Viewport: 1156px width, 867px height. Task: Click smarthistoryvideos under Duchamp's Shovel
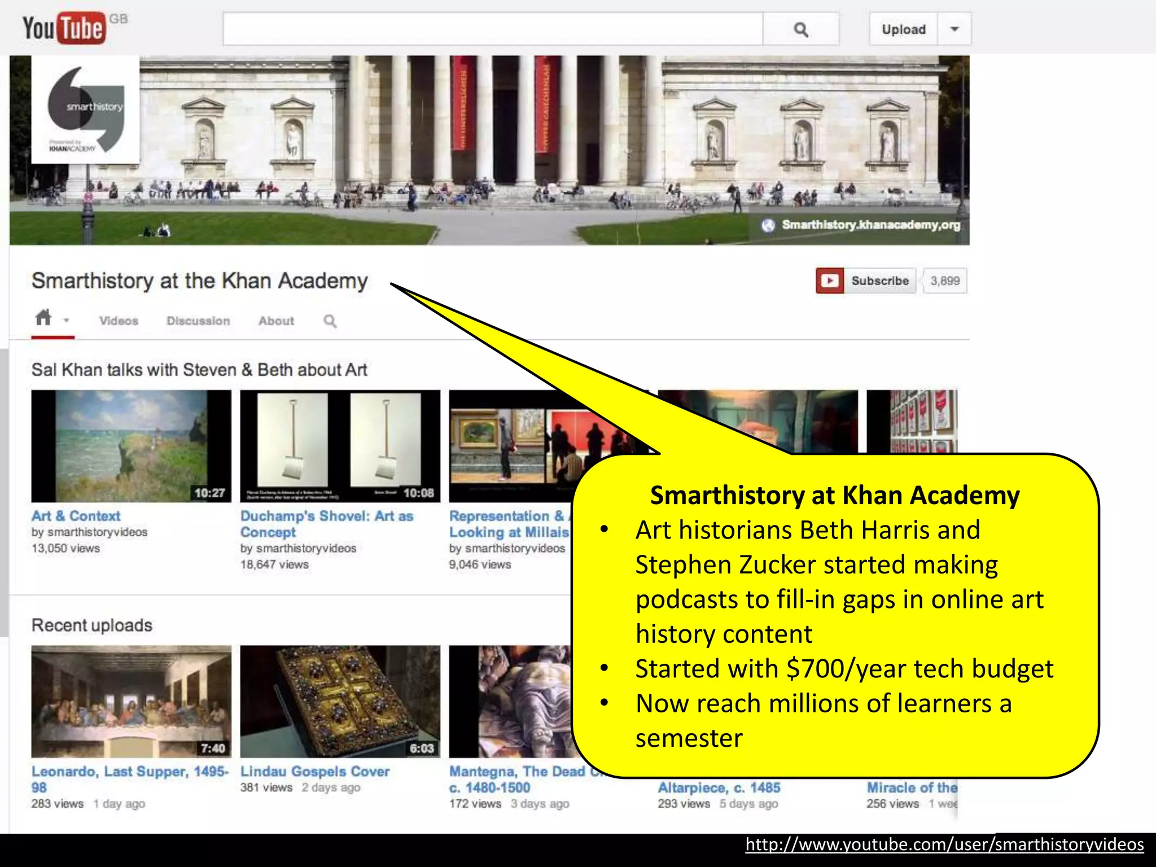tap(306, 548)
